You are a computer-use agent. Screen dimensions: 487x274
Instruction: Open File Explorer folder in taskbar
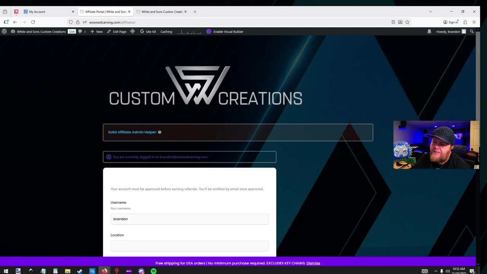(x=67, y=271)
